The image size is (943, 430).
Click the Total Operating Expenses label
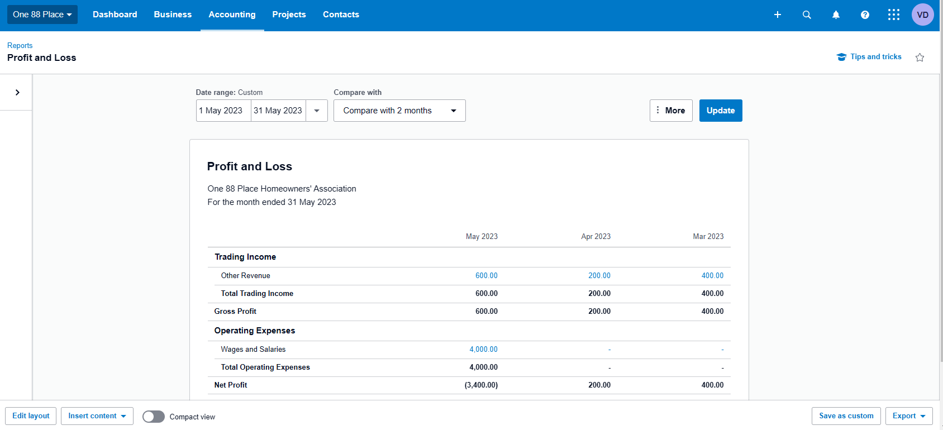[265, 367]
